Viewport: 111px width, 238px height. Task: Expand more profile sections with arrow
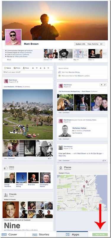coord(105,54)
